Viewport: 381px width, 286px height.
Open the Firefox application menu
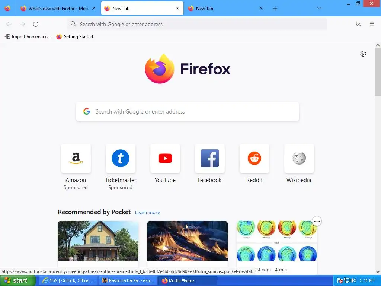pos(372,24)
